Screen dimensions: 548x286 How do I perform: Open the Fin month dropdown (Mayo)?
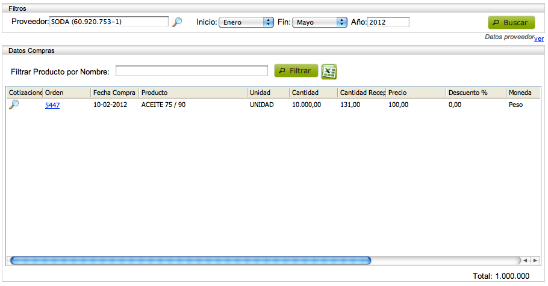pos(319,22)
